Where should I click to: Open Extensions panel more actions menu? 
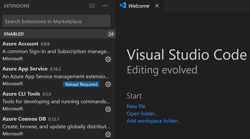pos(105,6)
